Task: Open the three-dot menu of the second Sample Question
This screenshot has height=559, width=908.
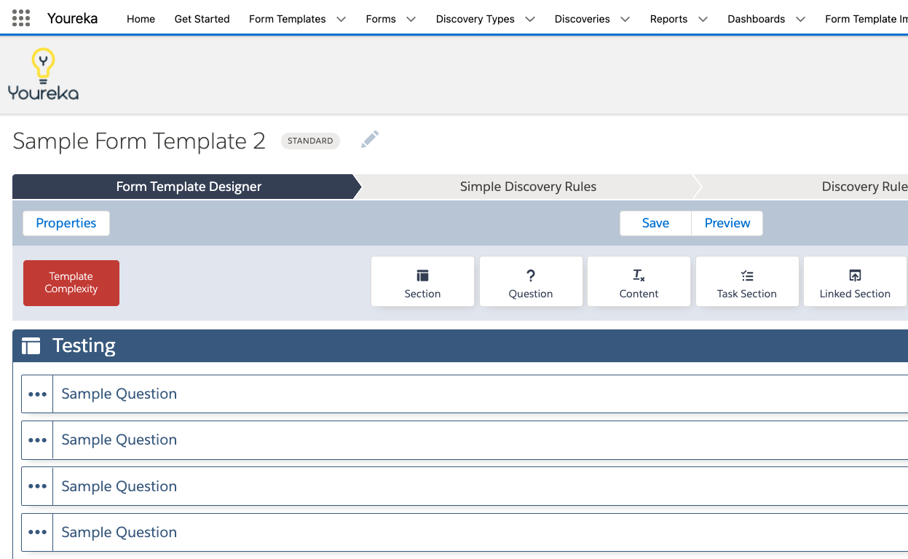Action: click(37, 440)
